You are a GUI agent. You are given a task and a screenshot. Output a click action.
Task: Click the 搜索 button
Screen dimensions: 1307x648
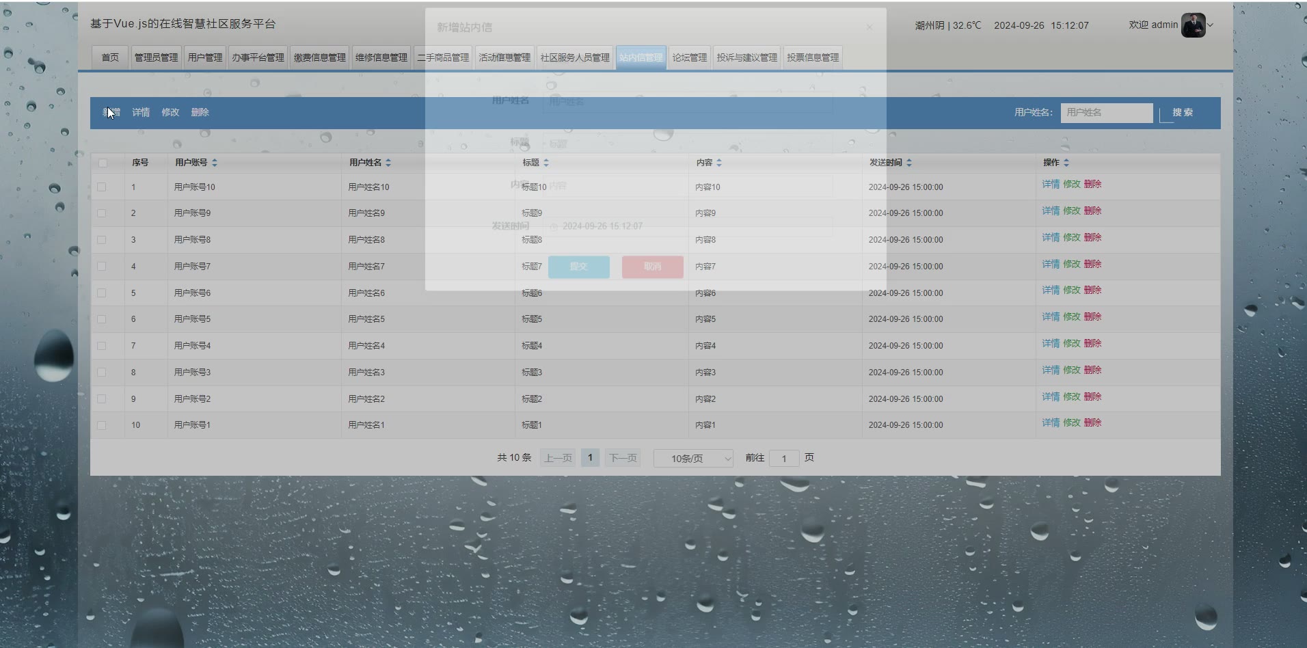[1182, 113]
